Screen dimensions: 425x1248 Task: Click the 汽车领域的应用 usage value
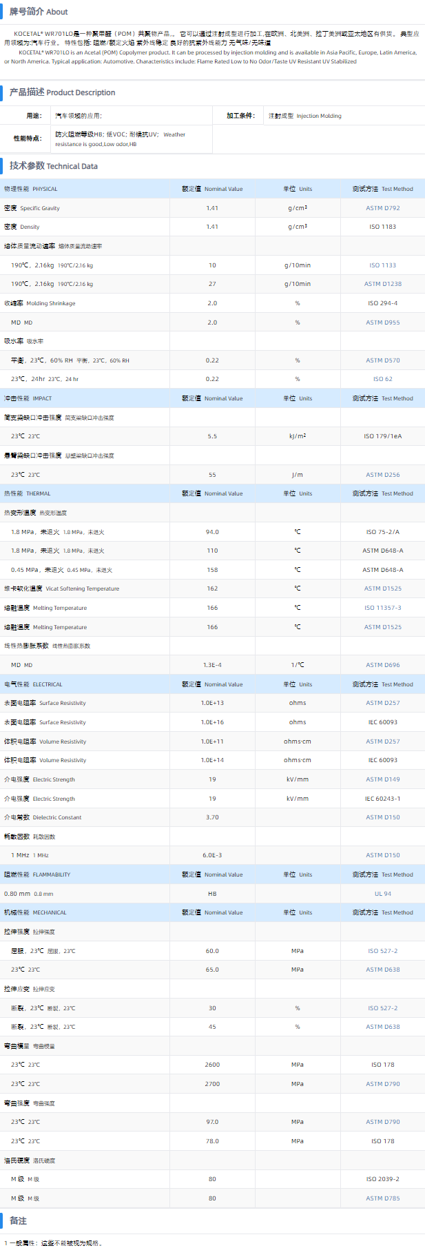tap(79, 116)
